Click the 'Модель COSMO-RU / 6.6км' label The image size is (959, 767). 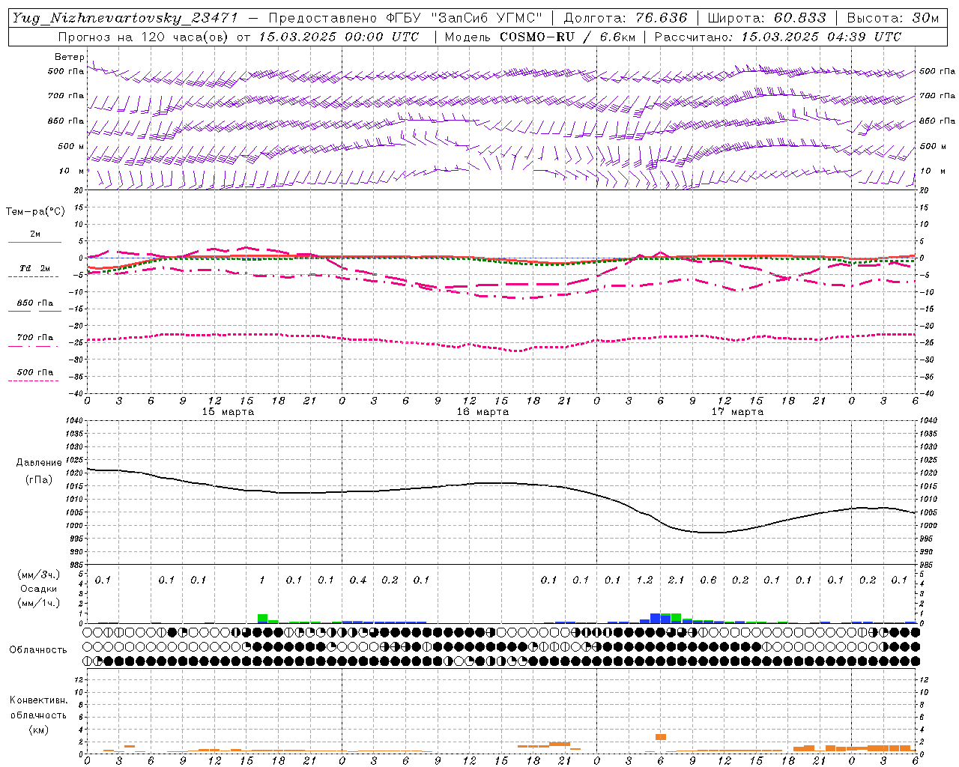[539, 37]
